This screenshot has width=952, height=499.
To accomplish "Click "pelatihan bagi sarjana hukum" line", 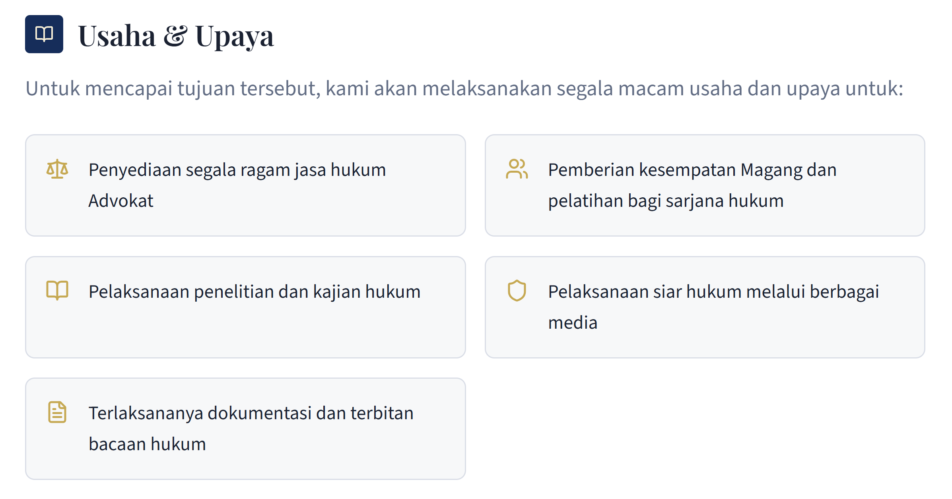I will tap(666, 201).
